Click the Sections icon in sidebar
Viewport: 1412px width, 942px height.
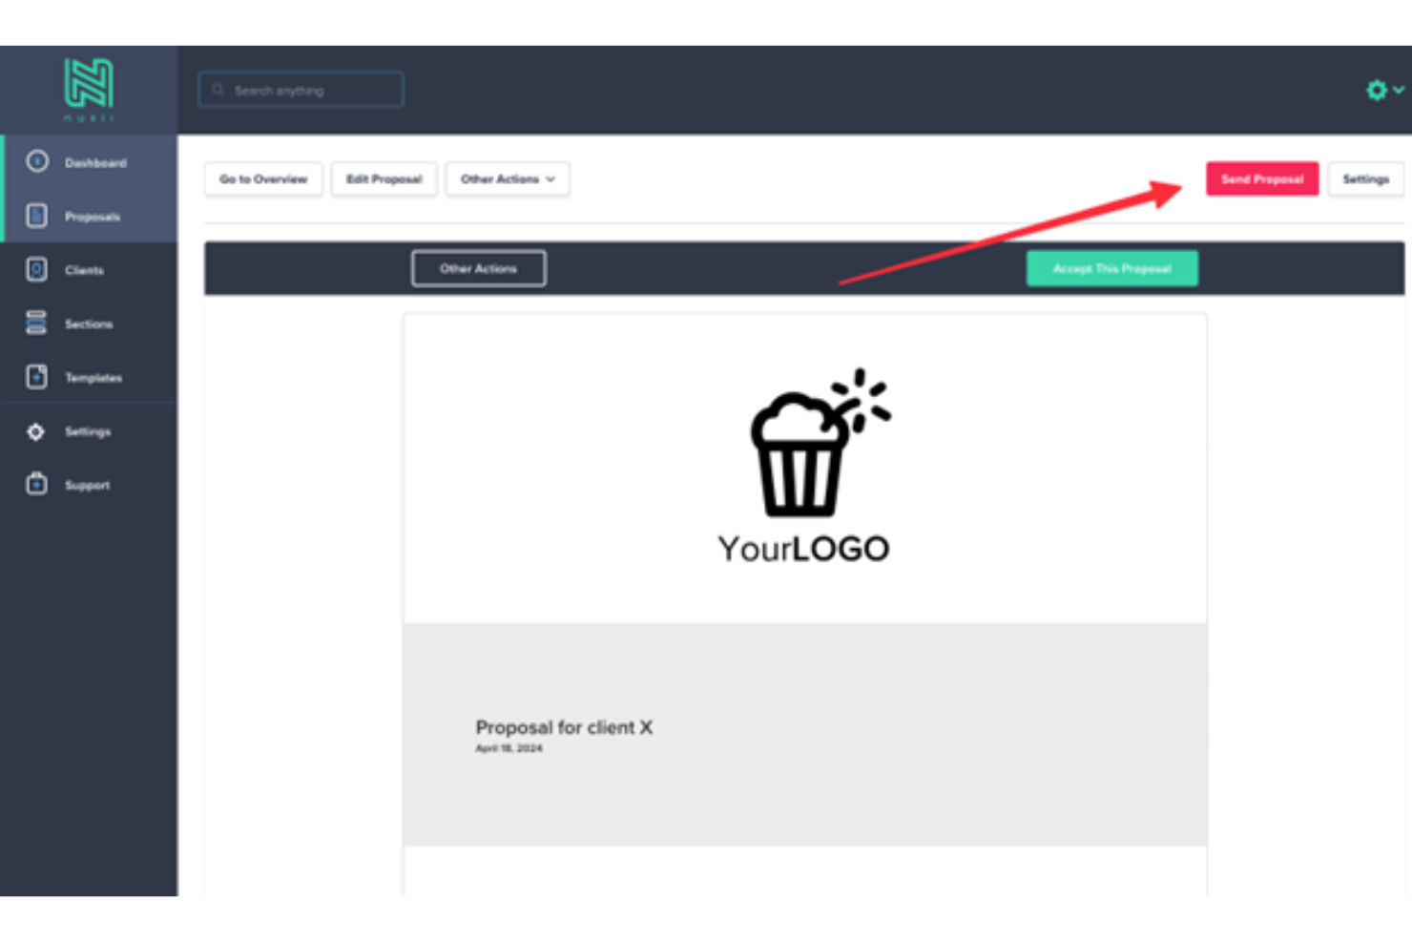35,324
